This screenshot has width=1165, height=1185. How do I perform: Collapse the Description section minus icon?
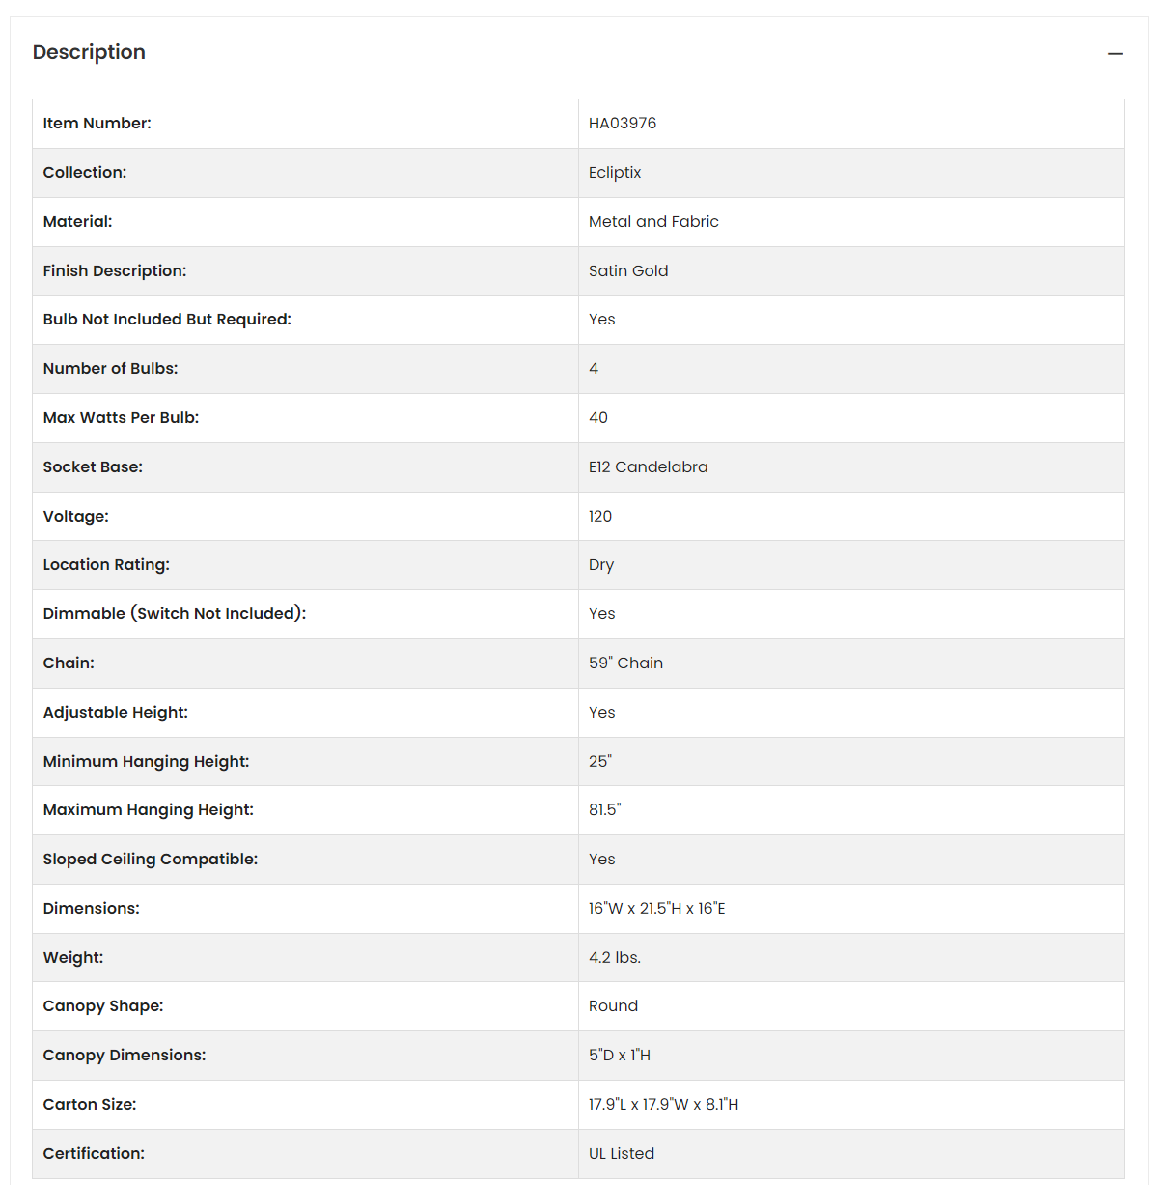[x=1115, y=54]
